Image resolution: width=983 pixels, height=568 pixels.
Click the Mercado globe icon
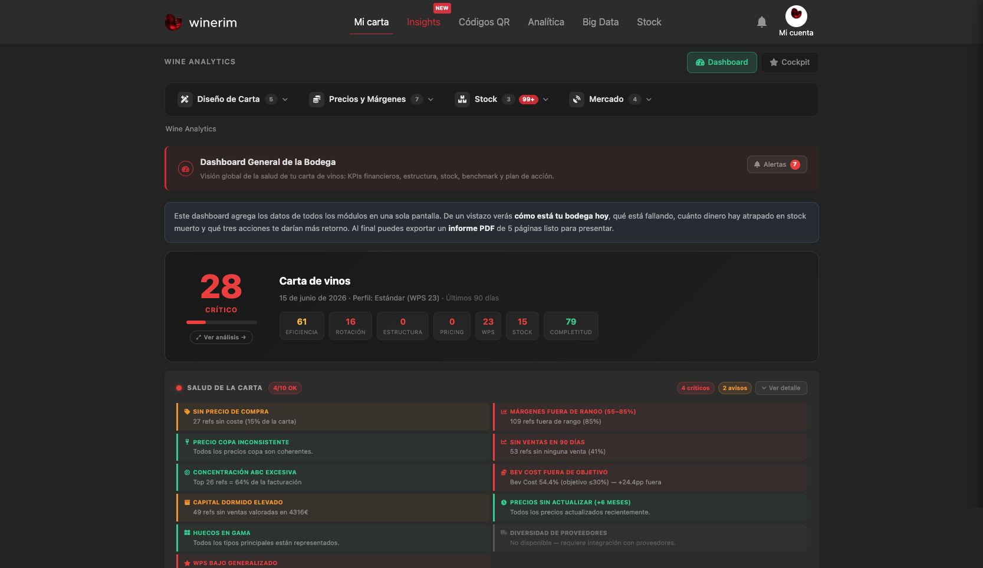pos(577,99)
